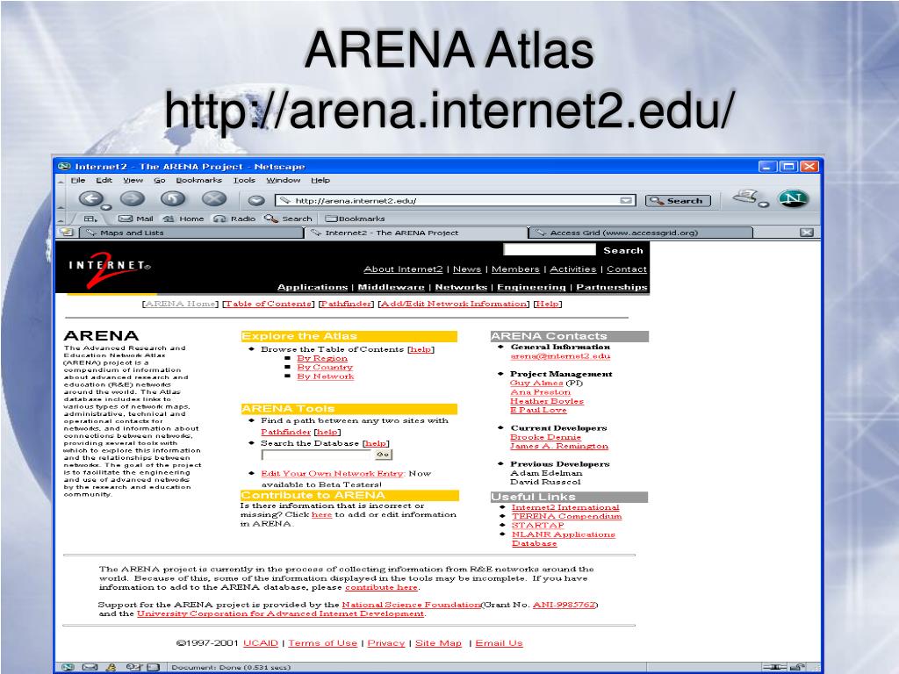This screenshot has width=899, height=674.
Task: Click Edit Your Own Network Entry link
Action: [333, 473]
